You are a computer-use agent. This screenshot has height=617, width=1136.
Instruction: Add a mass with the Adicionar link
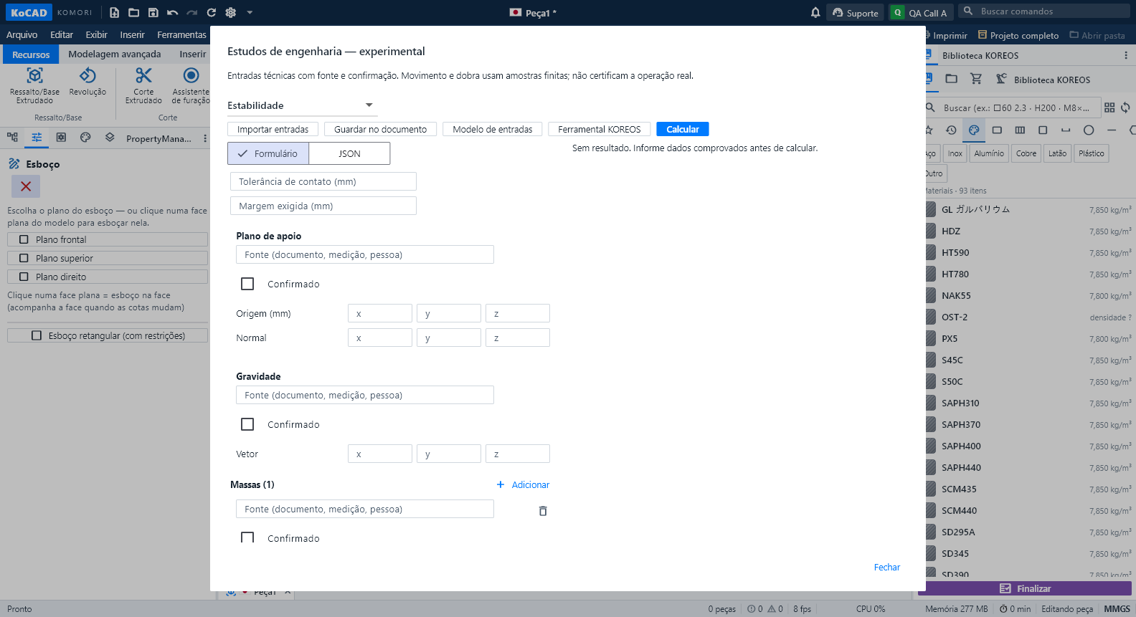coord(523,484)
